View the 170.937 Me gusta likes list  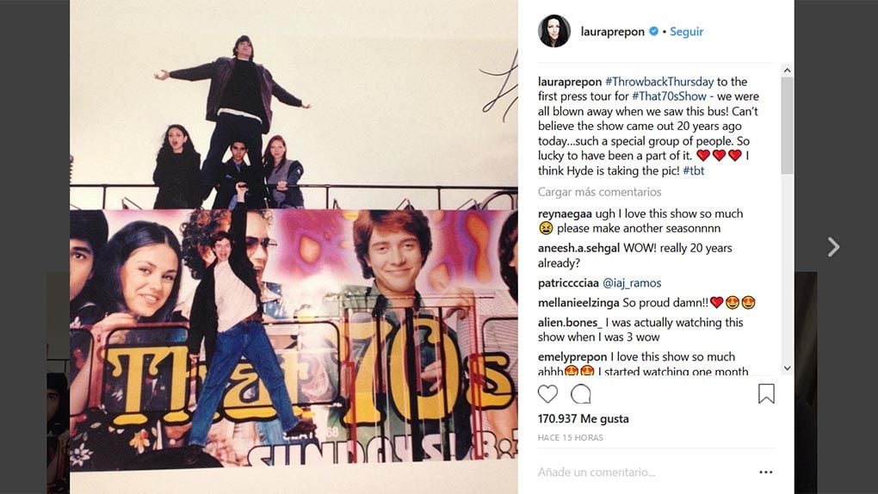[583, 418]
